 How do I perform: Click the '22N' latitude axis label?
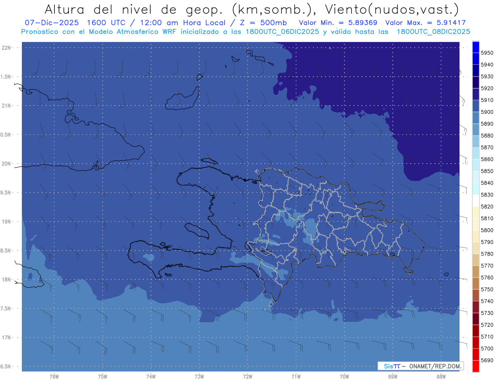pyautogui.click(x=6, y=48)
